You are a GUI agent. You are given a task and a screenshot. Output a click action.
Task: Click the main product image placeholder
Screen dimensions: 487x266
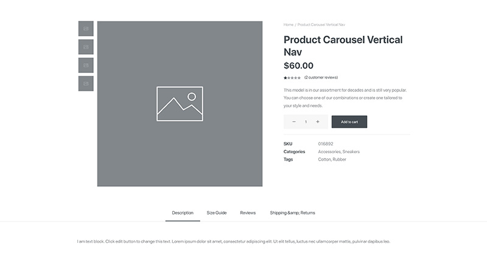coord(180,103)
